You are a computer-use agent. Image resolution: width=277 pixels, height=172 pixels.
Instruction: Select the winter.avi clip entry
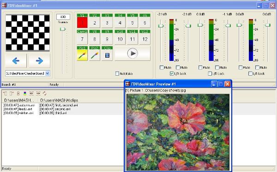coord(18,113)
